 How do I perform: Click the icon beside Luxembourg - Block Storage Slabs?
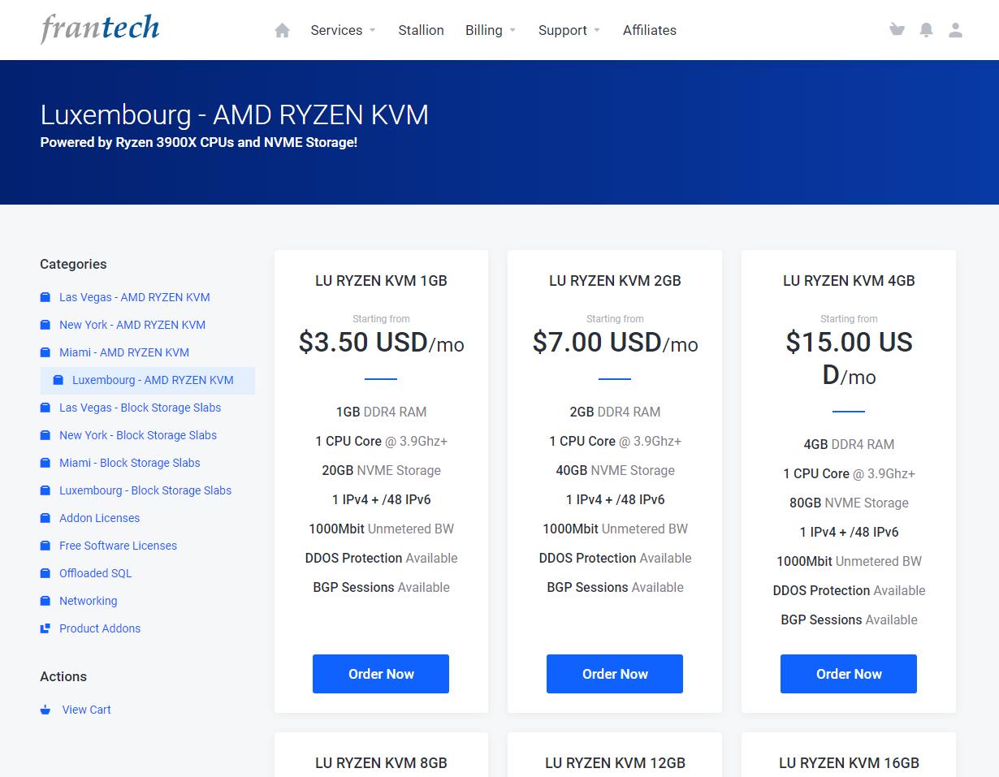45,490
